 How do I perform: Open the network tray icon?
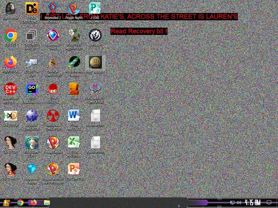[x=232, y=203]
